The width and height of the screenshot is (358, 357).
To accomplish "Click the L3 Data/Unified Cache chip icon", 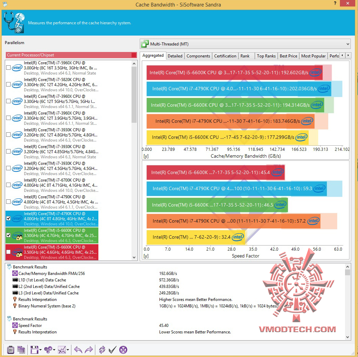I will click(15, 293).
